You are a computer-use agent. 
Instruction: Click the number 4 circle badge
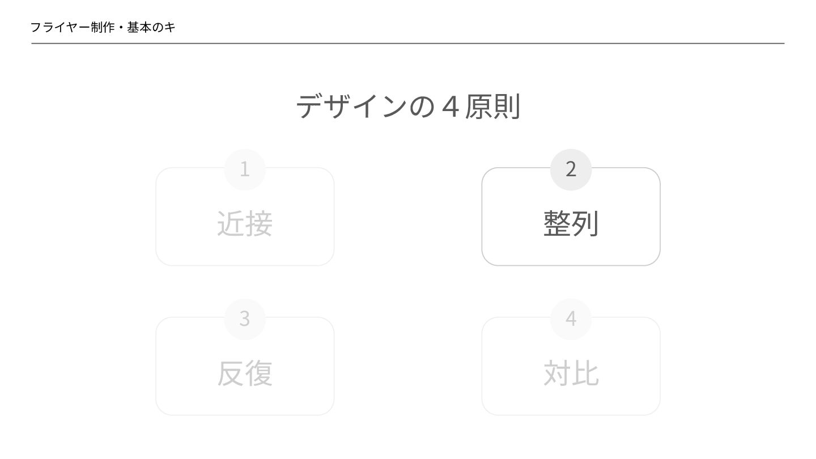click(x=571, y=318)
